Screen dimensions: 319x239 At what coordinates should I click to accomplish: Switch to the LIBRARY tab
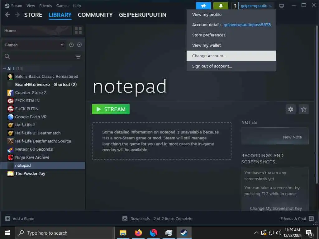pos(60,15)
